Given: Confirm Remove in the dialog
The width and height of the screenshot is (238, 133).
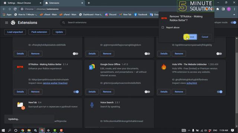Looking at the screenshot, I should (190, 37).
